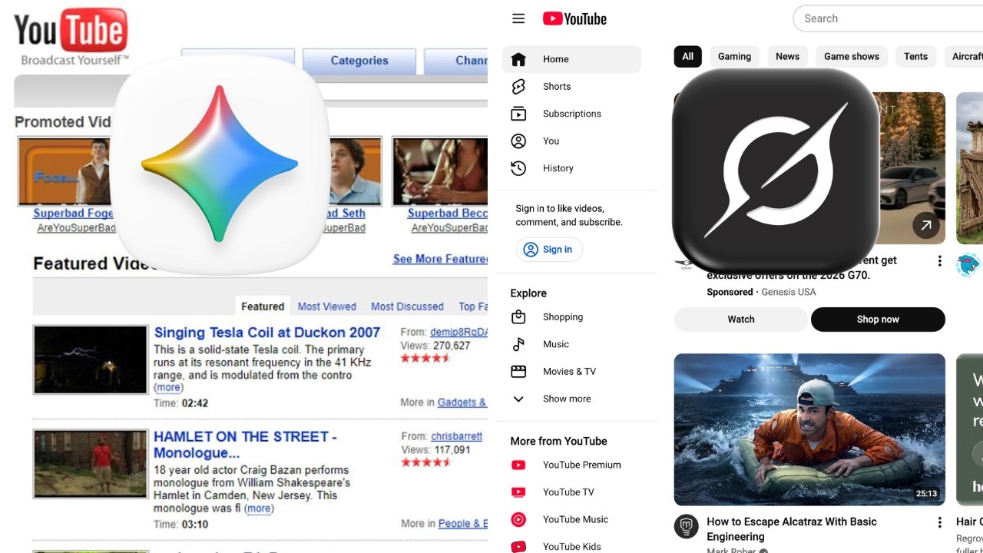The width and height of the screenshot is (983, 553).
Task: Expand Hamlet description via (more)
Action: [259, 508]
